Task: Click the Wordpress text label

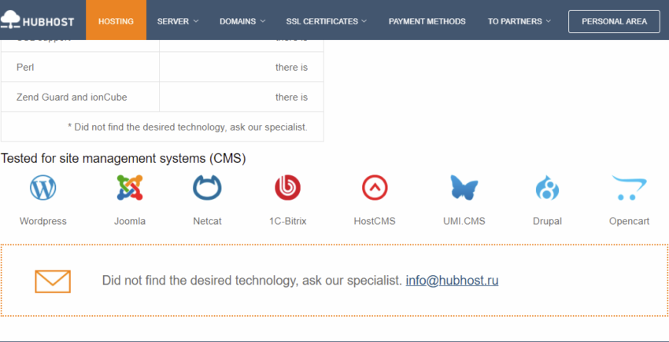Action: [43, 222]
